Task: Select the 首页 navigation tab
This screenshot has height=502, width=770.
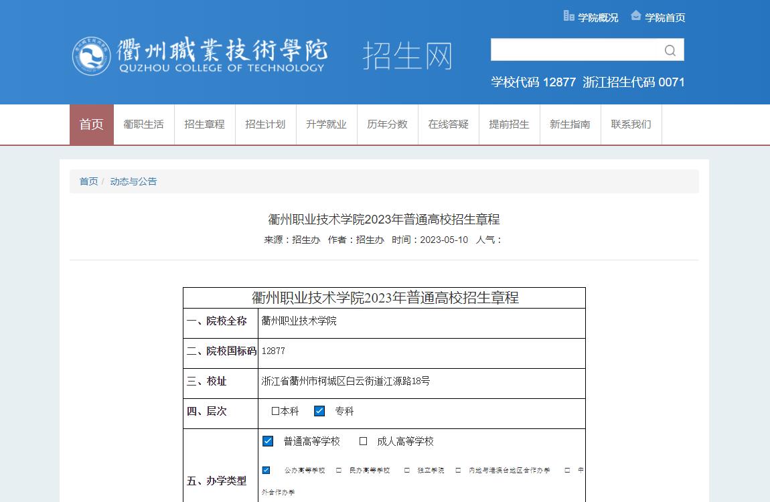Action: tap(91, 124)
